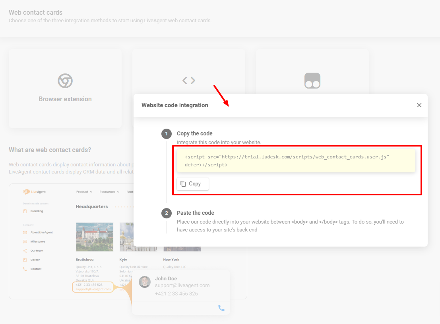Screen dimensions: 440x324
Task: Click the About LiveAgent envelope icon
Action: pyautogui.click(x=25, y=232)
